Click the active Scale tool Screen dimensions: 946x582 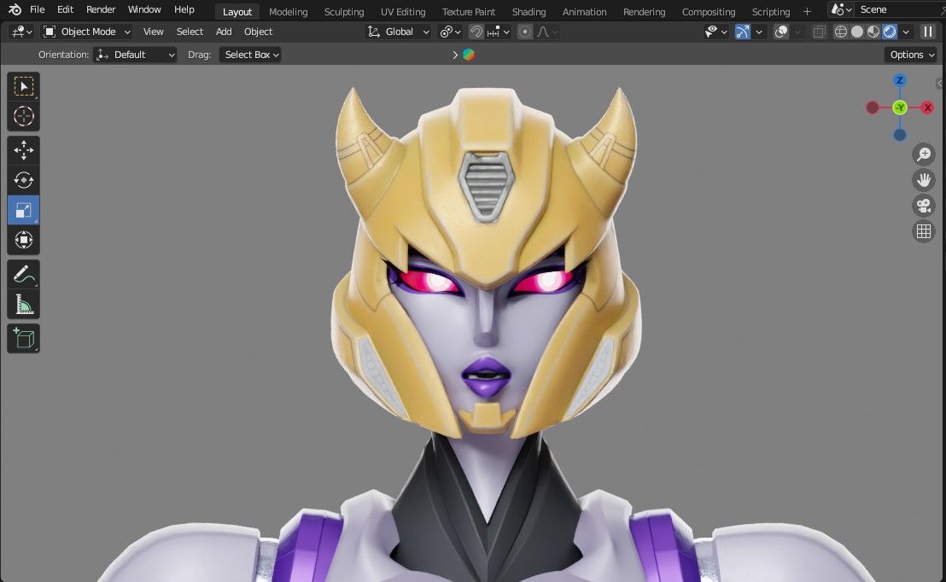(24, 210)
